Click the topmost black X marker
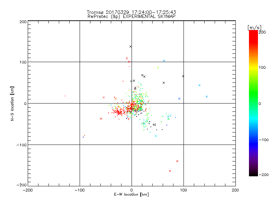This screenshot has height=207, width=277. pos(131,47)
